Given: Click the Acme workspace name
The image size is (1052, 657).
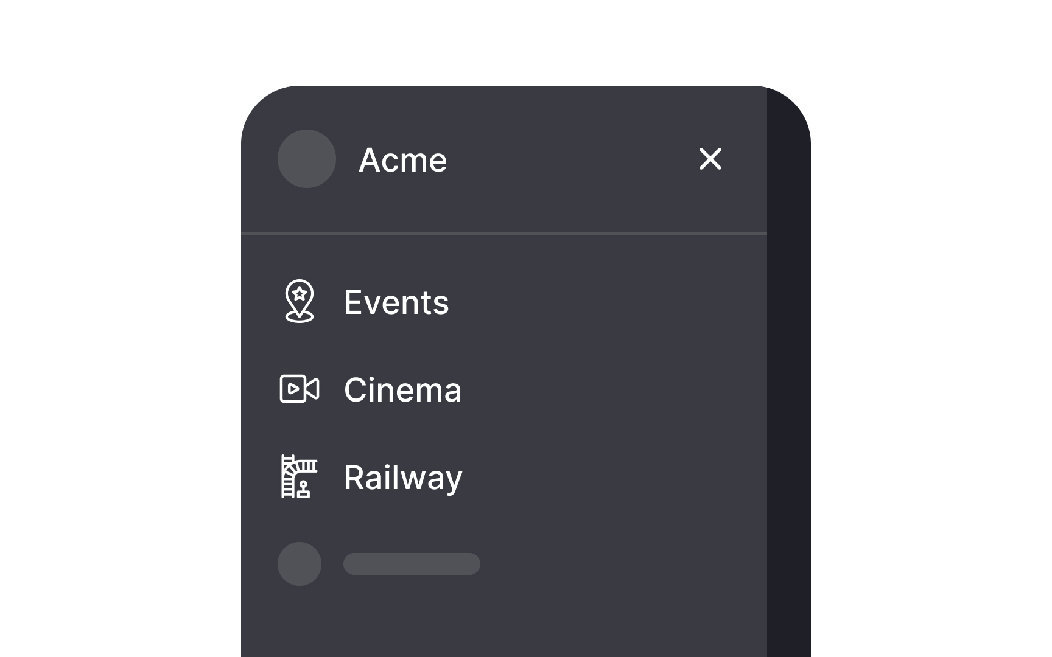Looking at the screenshot, I should [x=403, y=159].
